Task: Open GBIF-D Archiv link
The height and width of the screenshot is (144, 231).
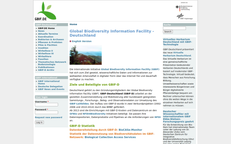Action: pyautogui.click(x=46, y=70)
